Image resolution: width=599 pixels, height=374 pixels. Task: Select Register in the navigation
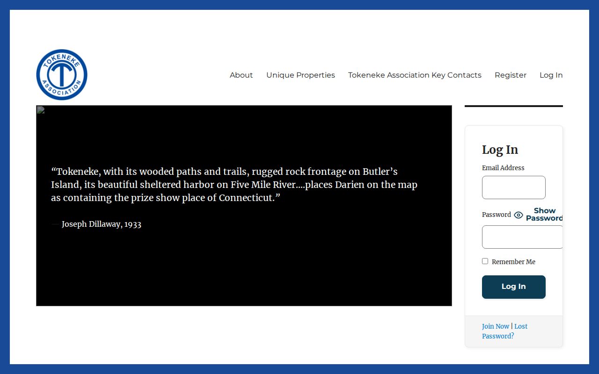coord(511,75)
